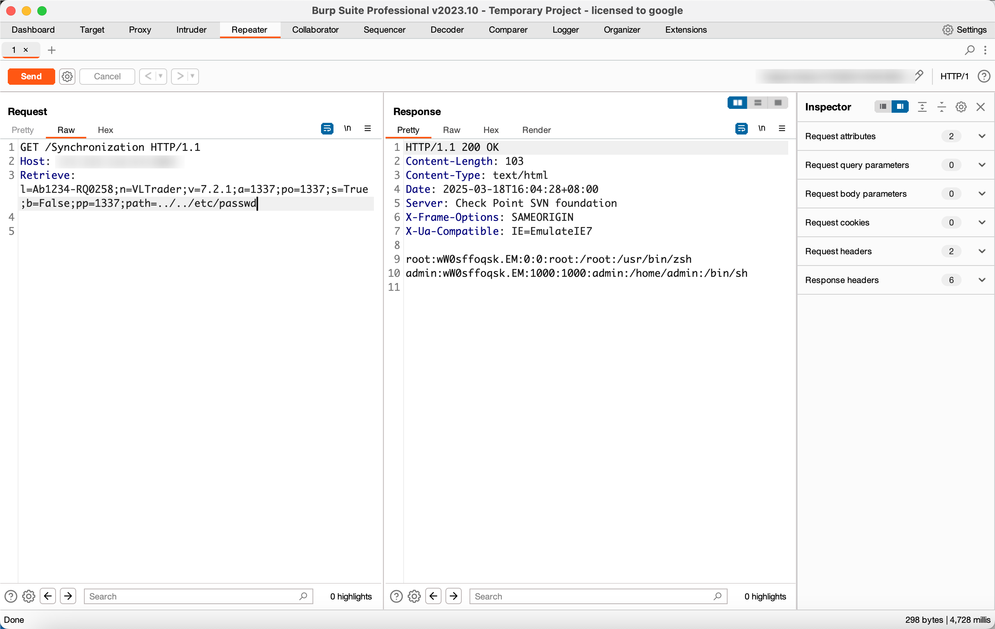Open Response viewer hamburger menu
This screenshot has width=995, height=629.
click(x=782, y=129)
